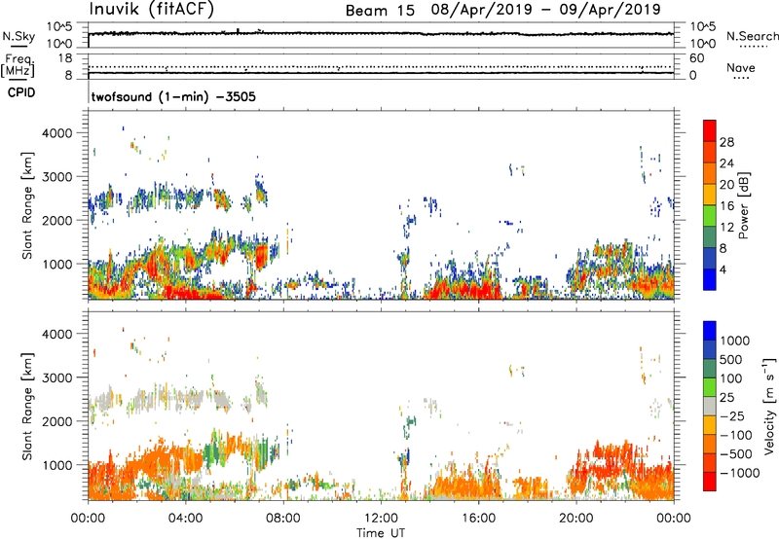The height and width of the screenshot is (539, 779).
Task: Click the gray segment of Velocity color bar
Action: pyautogui.click(x=710, y=407)
